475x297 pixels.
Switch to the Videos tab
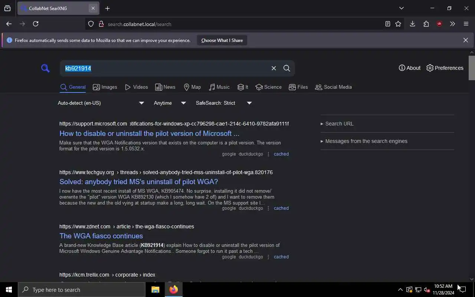tap(136, 87)
